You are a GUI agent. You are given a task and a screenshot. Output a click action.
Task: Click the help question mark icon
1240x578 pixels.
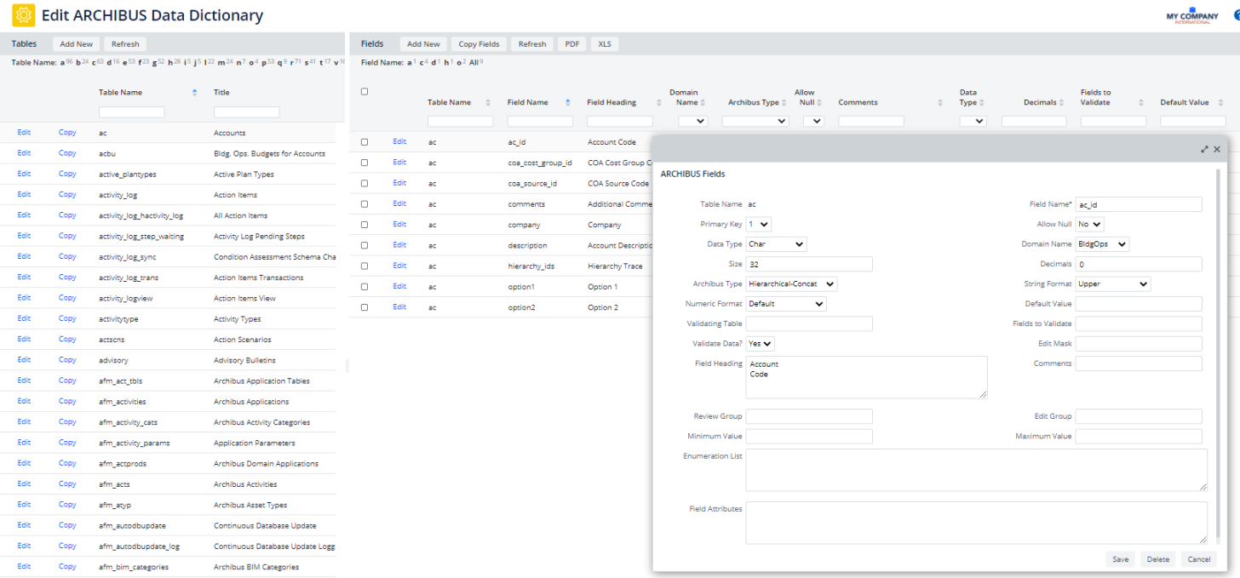[1237, 15]
